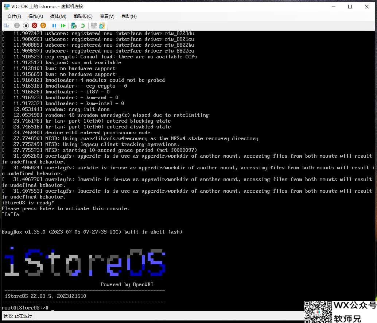Screen dimensions: 377x323
Task: Click the 'rtw_8723du' driver registration line
Action: (x=98, y=34)
